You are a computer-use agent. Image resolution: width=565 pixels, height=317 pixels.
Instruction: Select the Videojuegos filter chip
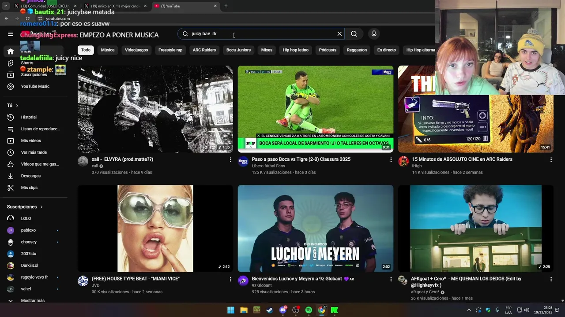[x=136, y=50]
